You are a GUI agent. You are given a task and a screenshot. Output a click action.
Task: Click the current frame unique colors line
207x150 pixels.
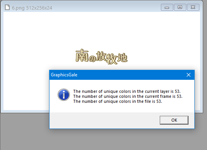pos(128,96)
